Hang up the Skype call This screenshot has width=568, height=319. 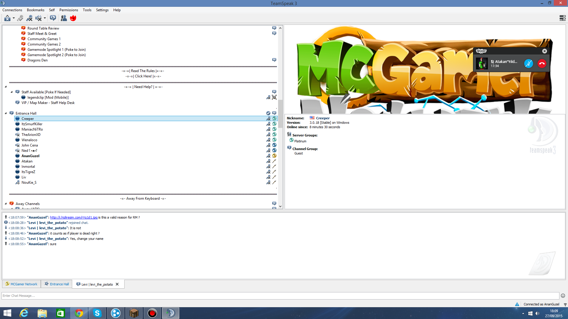point(542,64)
